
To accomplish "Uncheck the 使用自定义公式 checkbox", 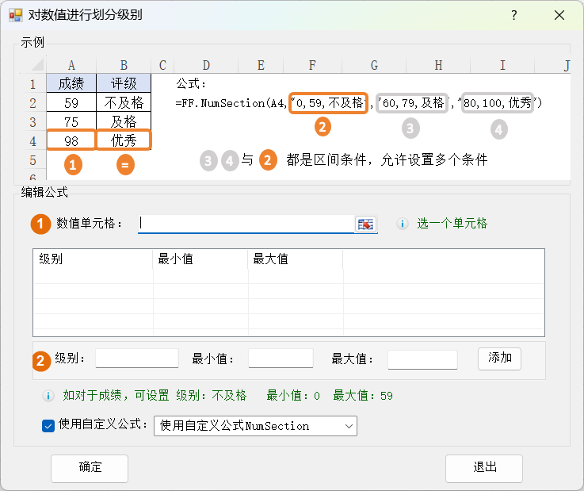I will (x=48, y=426).
